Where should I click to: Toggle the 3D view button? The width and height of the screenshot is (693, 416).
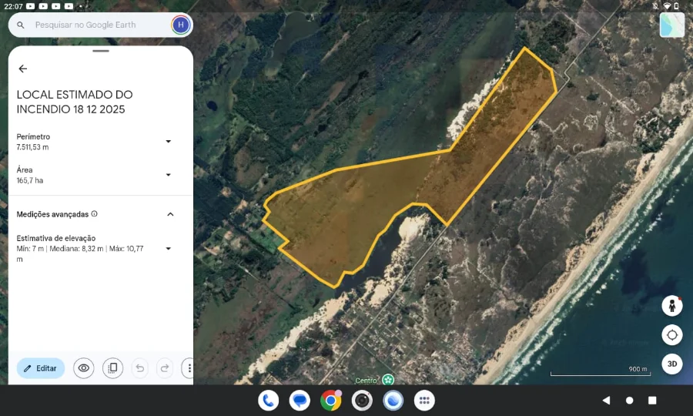click(671, 364)
